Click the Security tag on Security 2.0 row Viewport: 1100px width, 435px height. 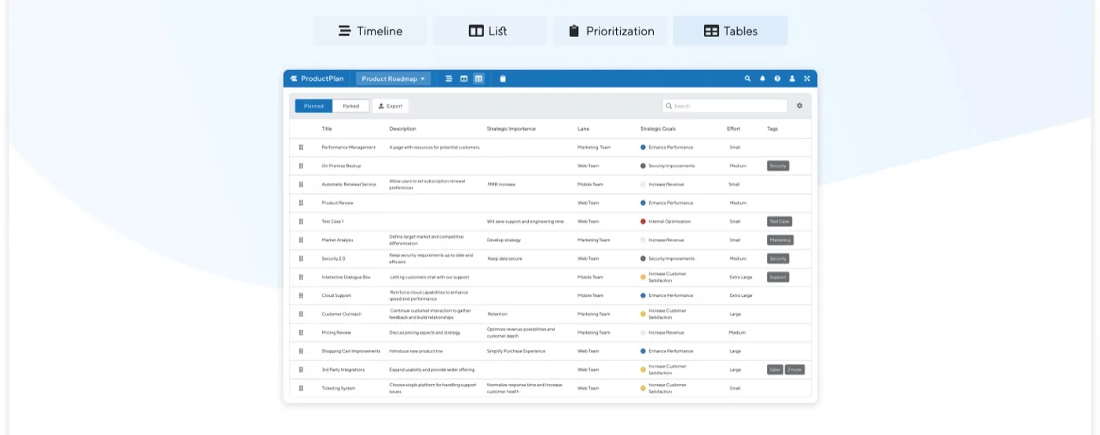(x=778, y=258)
